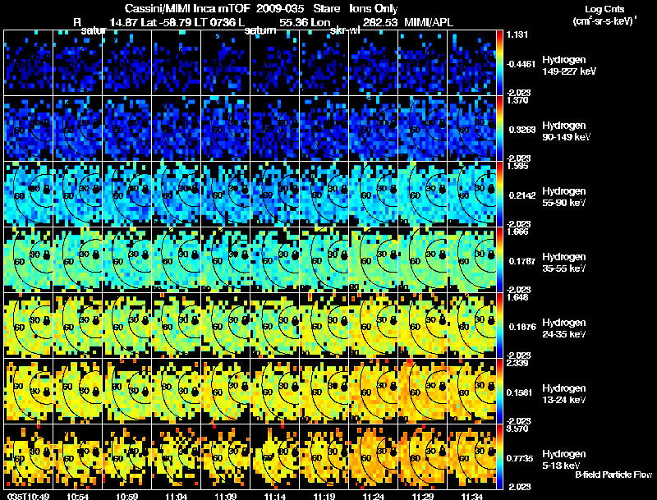
Task: Select the color scale midpoint '-0.4461'
Action: 521,64
